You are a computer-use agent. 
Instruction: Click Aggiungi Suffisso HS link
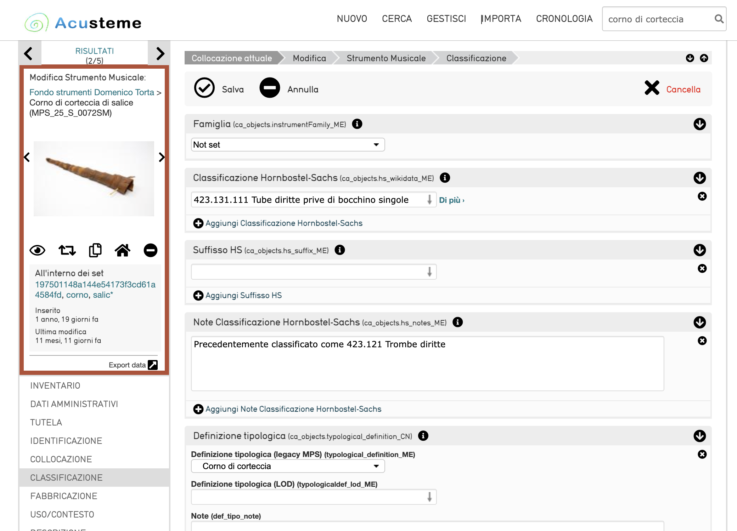pos(243,295)
